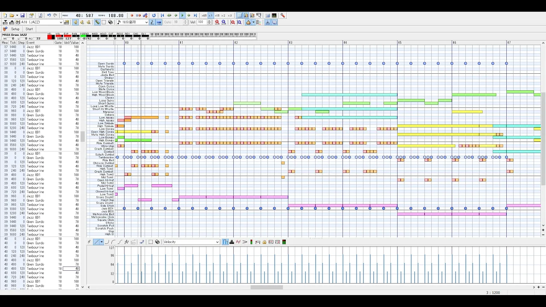Zoom out horizontally with magnifier minus

224,22
